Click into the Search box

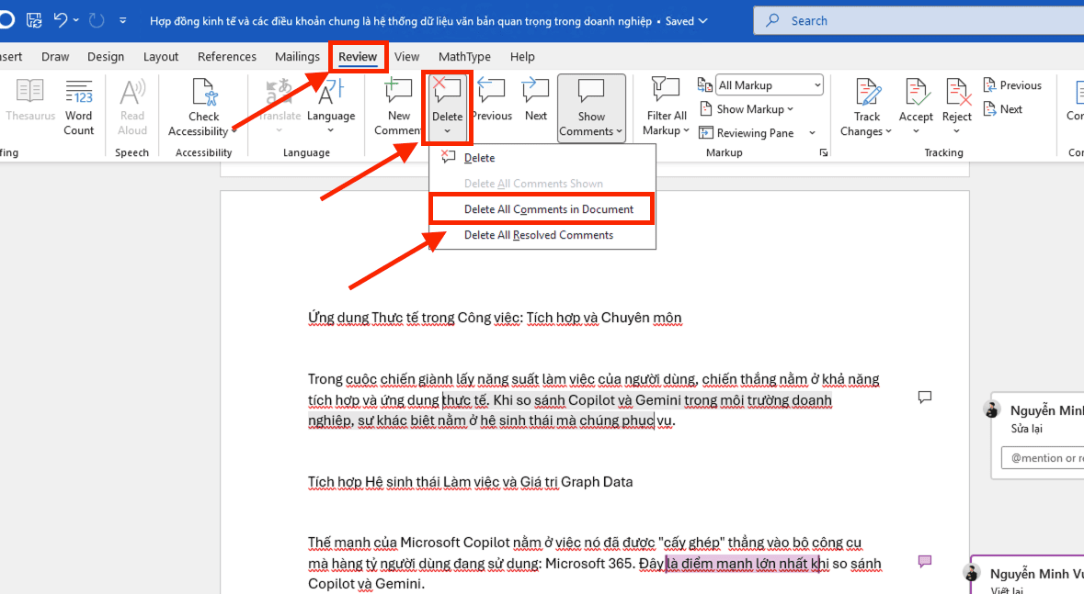coord(919,21)
